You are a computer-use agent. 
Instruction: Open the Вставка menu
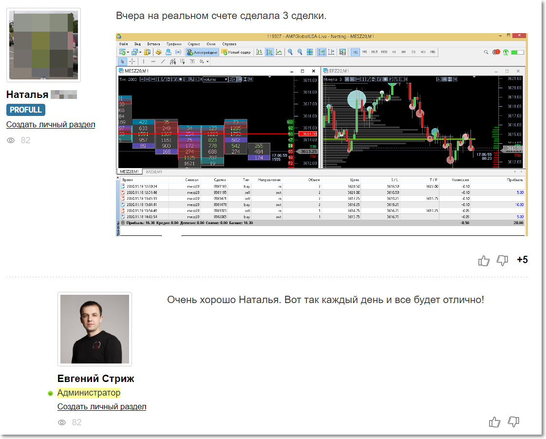tap(153, 44)
